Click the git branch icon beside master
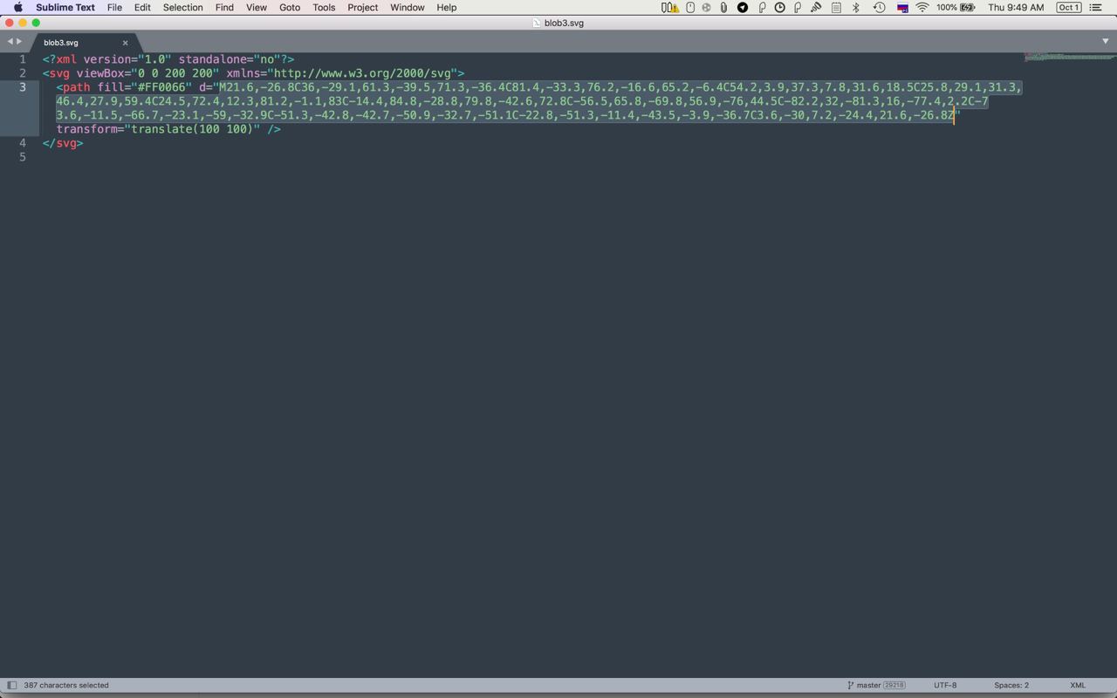 pyautogui.click(x=851, y=685)
